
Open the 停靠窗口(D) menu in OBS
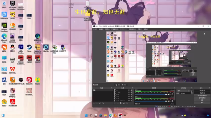115,29
